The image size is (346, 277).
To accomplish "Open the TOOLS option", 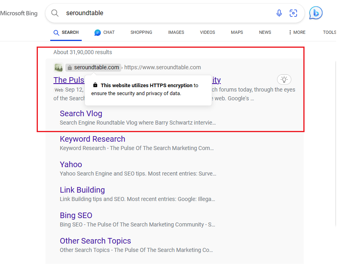I will 329,32.
